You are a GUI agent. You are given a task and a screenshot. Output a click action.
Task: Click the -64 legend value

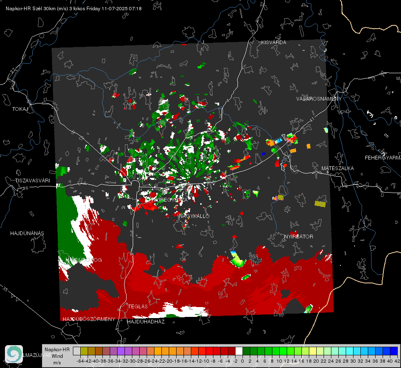tap(80, 361)
